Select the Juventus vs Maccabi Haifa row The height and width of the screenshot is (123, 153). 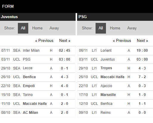pyautogui.click(x=38, y=104)
